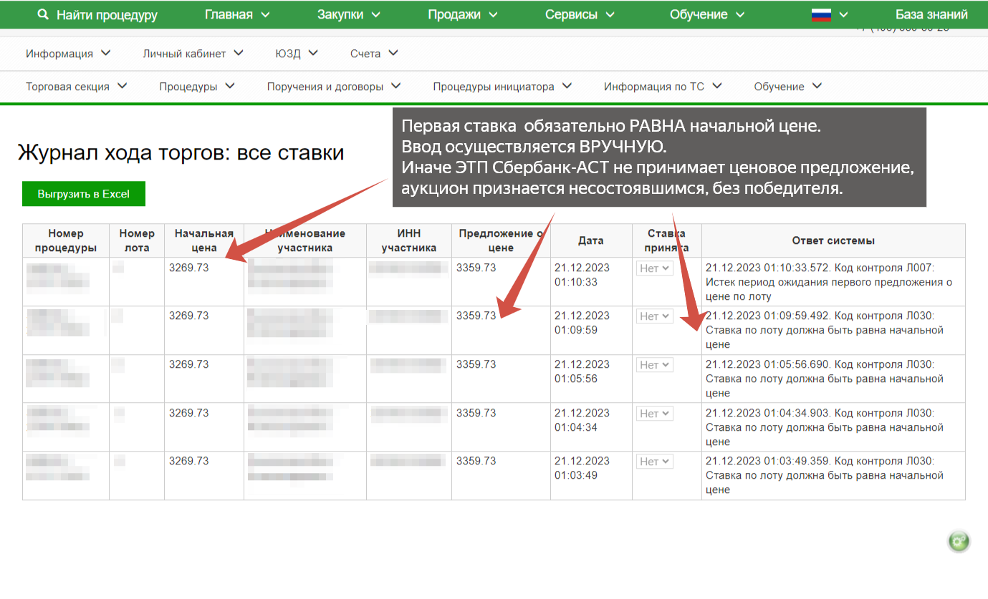Open Ставка принята select in 01:05:56 row
The width and height of the screenshot is (988, 599).
pyautogui.click(x=655, y=365)
